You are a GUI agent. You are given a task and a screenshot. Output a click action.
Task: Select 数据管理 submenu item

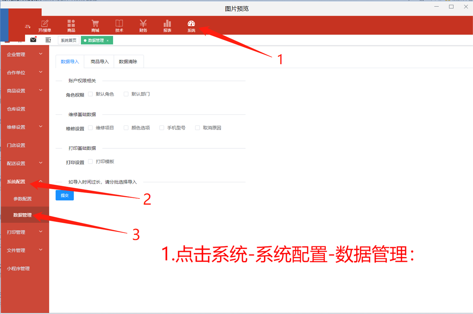click(x=25, y=215)
